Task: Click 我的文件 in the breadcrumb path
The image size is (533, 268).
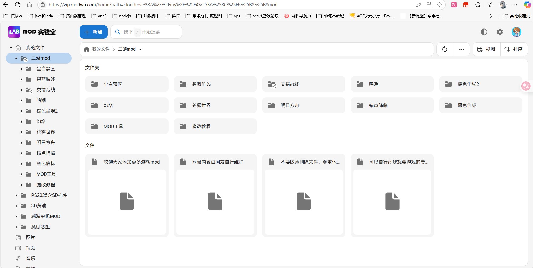Action: (x=100, y=49)
